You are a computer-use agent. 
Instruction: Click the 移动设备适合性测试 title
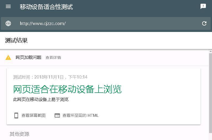tap(46, 7)
